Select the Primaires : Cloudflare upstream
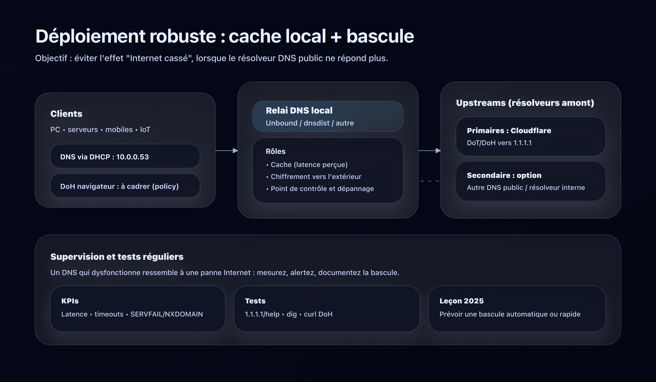656x382 pixels. [x=530, y=136]
